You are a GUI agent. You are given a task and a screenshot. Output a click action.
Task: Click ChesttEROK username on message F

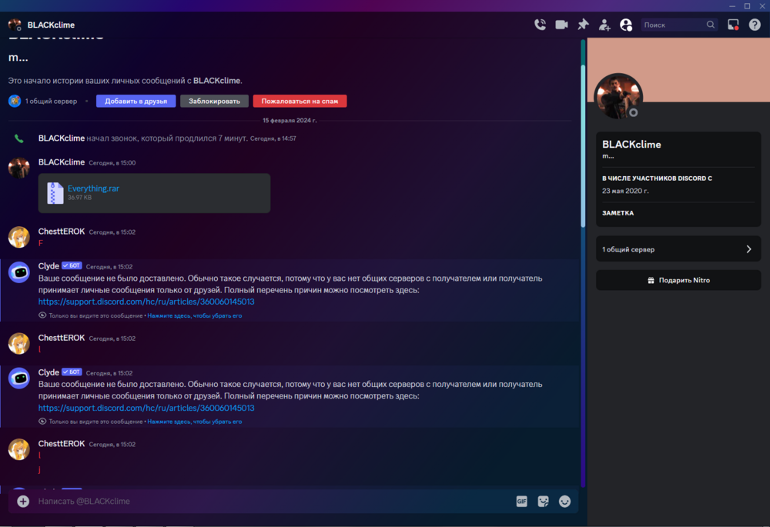point(62,231)
